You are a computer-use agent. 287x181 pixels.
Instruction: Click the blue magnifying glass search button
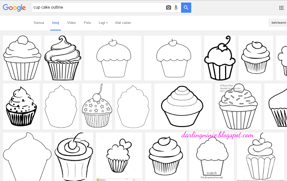click(x=186, y=8)
